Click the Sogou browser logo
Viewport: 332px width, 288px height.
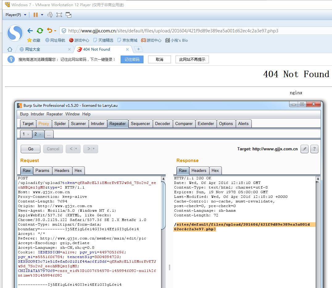[x=15, y=33]
